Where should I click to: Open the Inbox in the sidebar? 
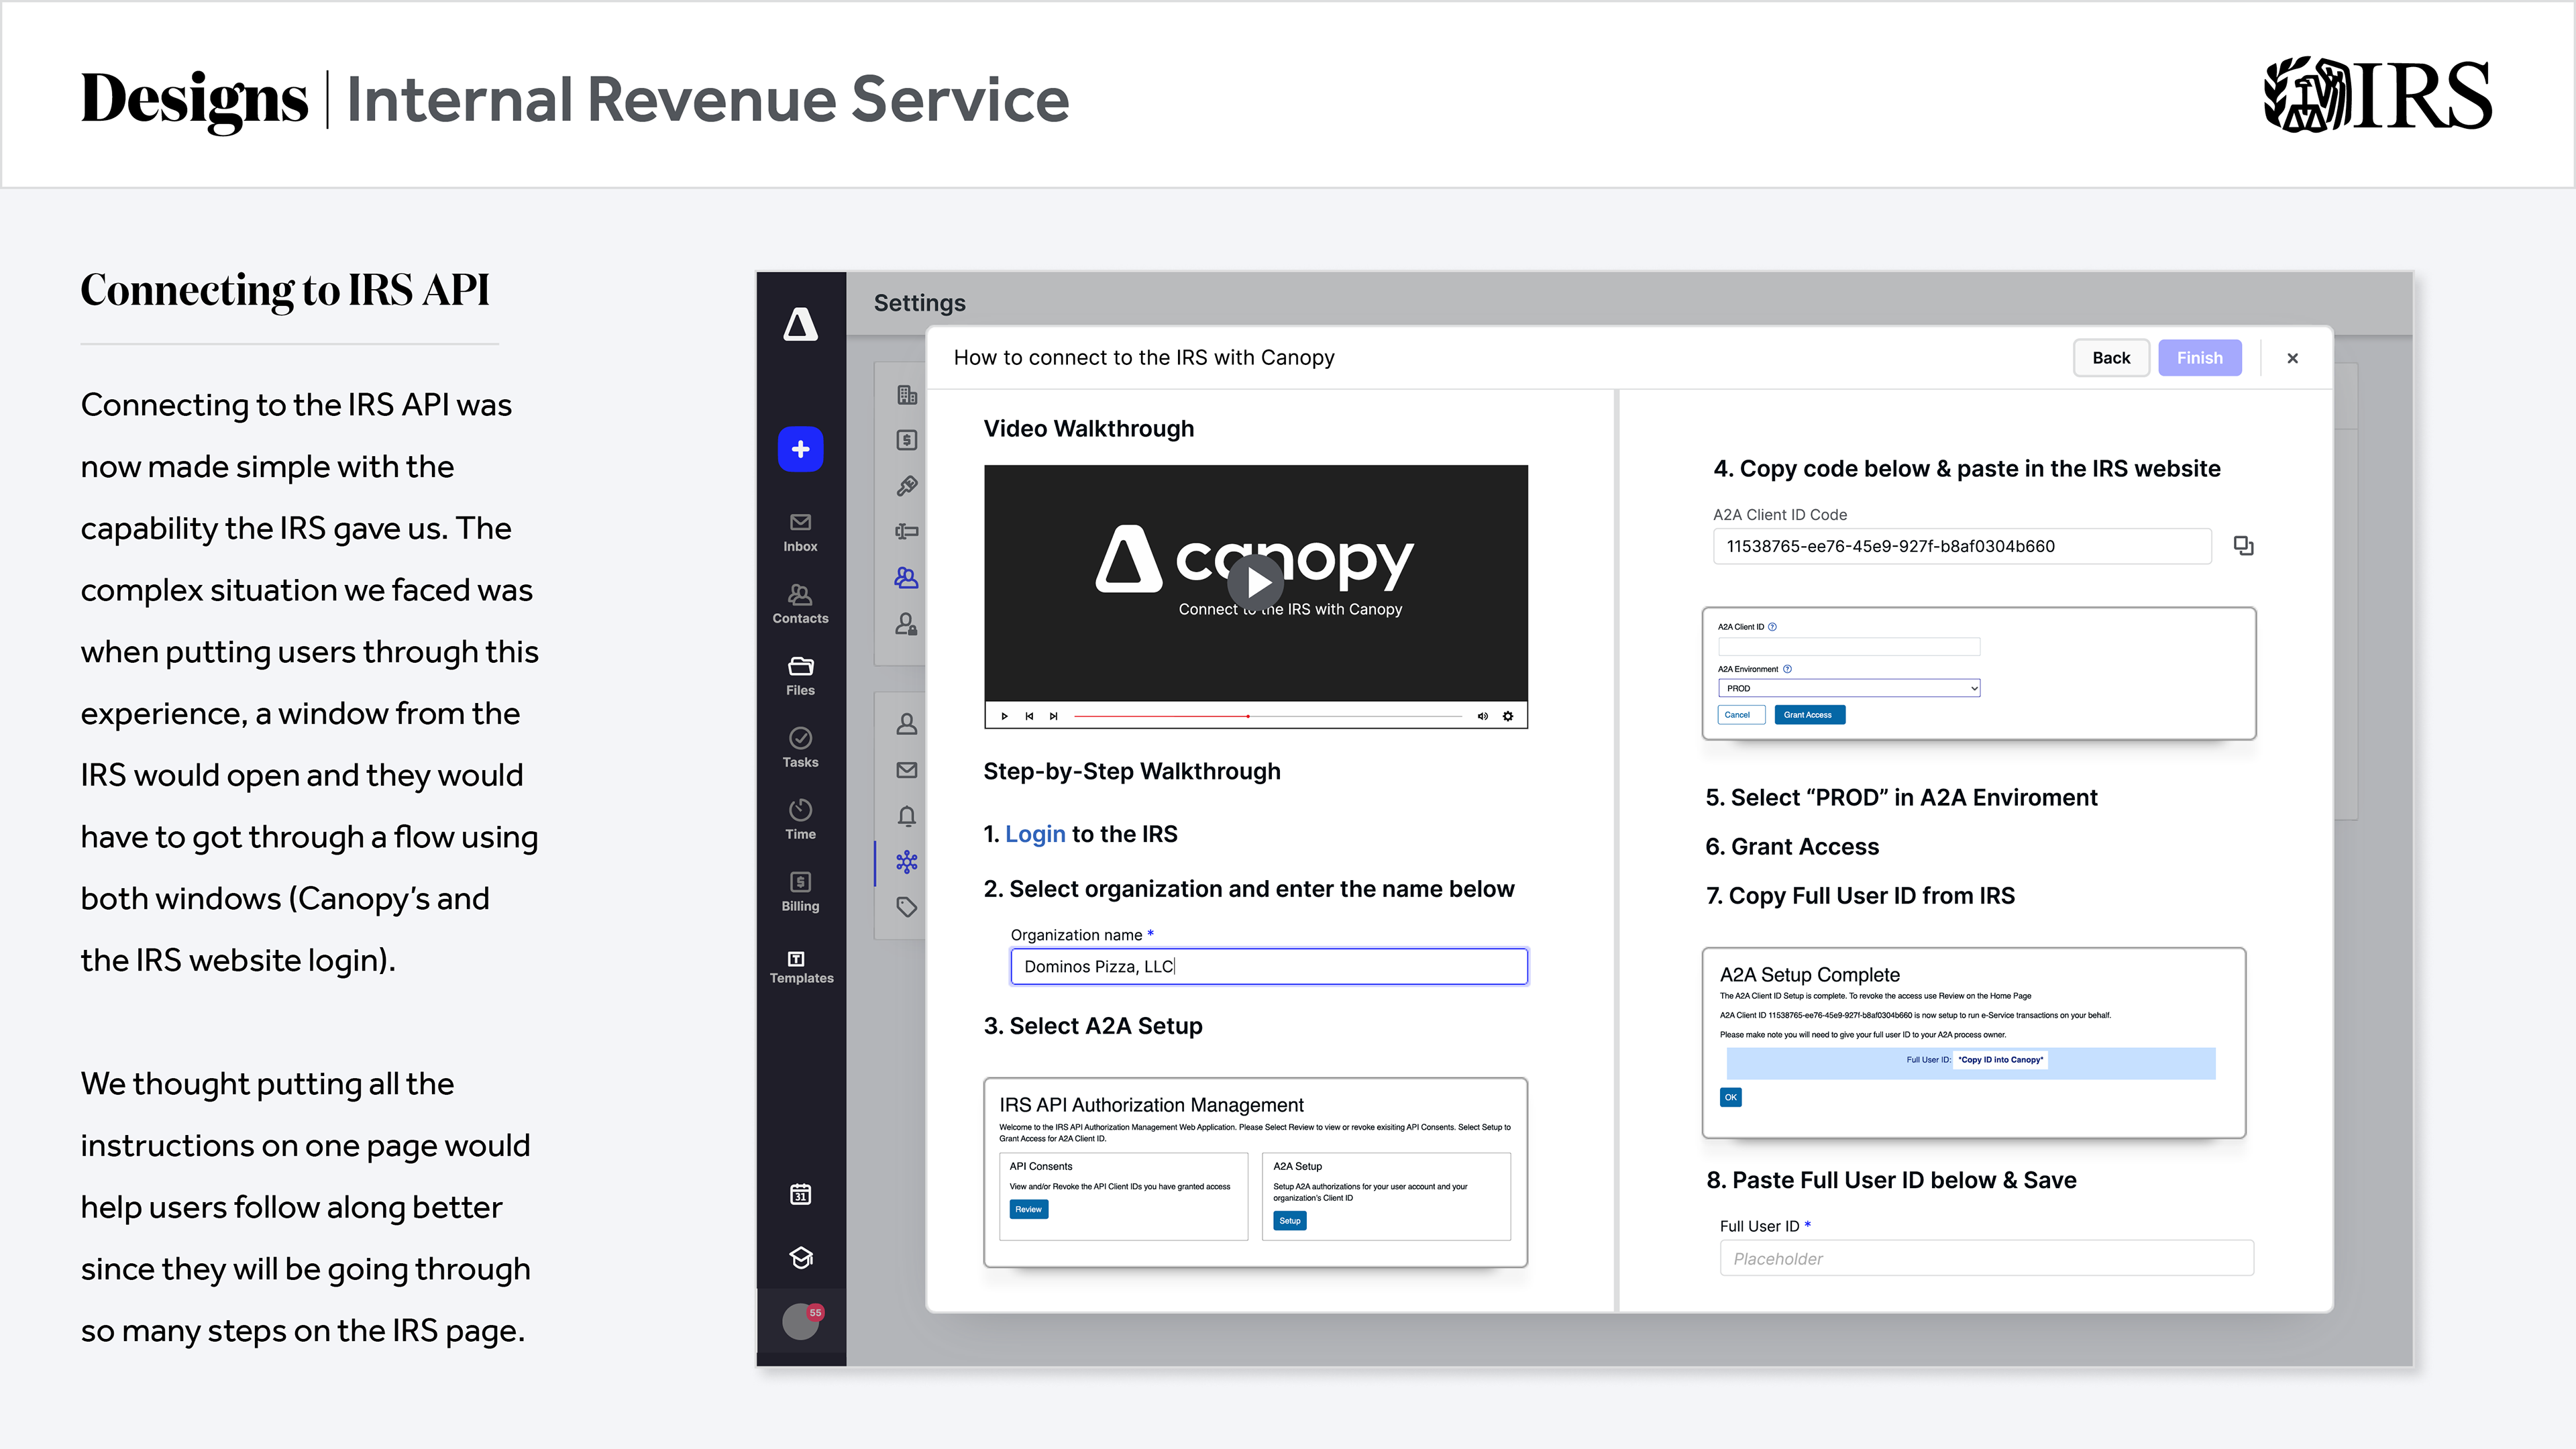[x=800, y=532]
